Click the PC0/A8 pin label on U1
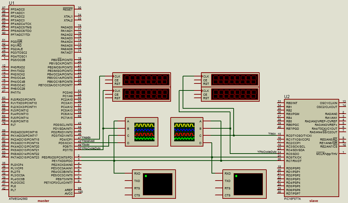 point(68,93)
